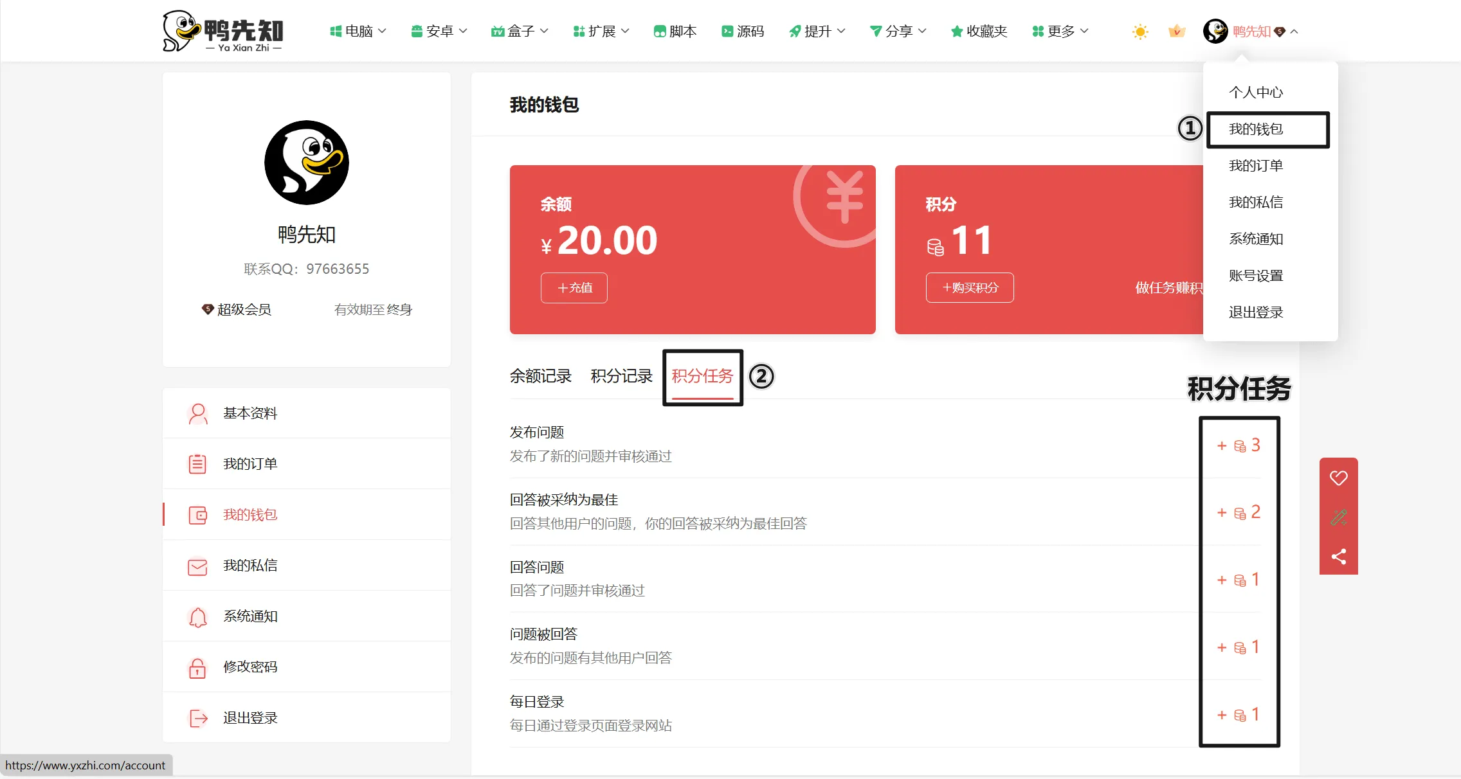Click the envelope icon beside sidebar 我的私信

pyautogui.click(x=197, y=566)
